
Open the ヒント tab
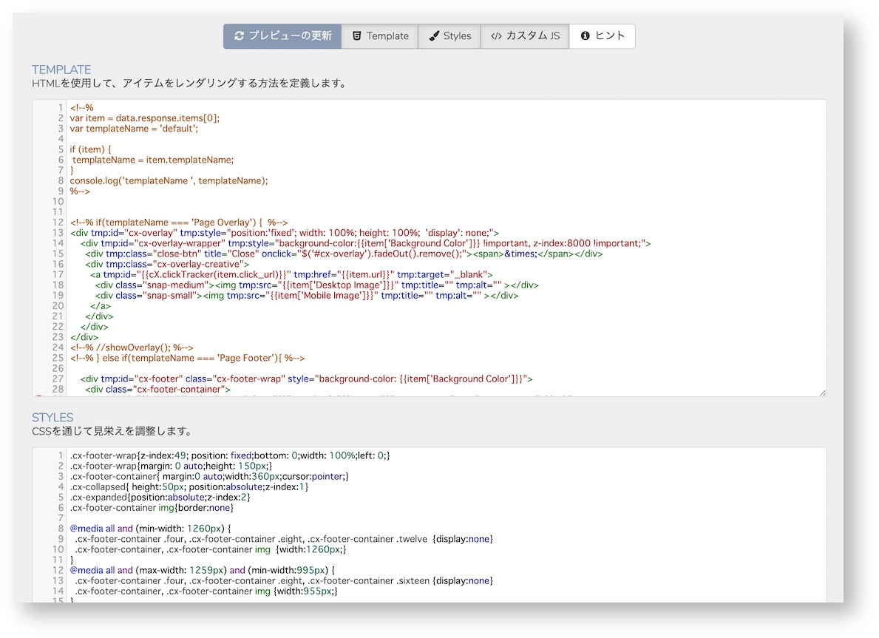[602, 36]
